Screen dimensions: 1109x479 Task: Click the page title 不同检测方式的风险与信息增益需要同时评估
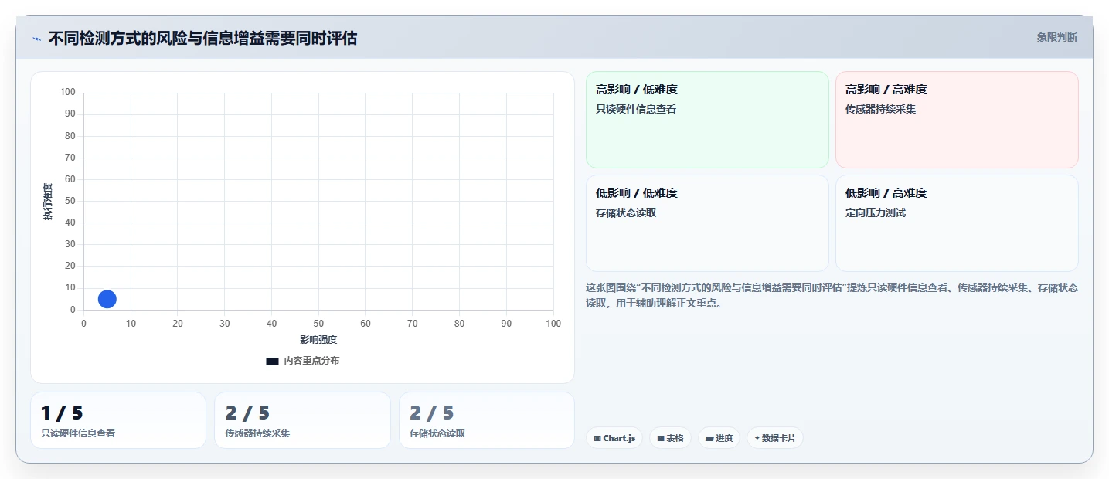click(202, 38)
